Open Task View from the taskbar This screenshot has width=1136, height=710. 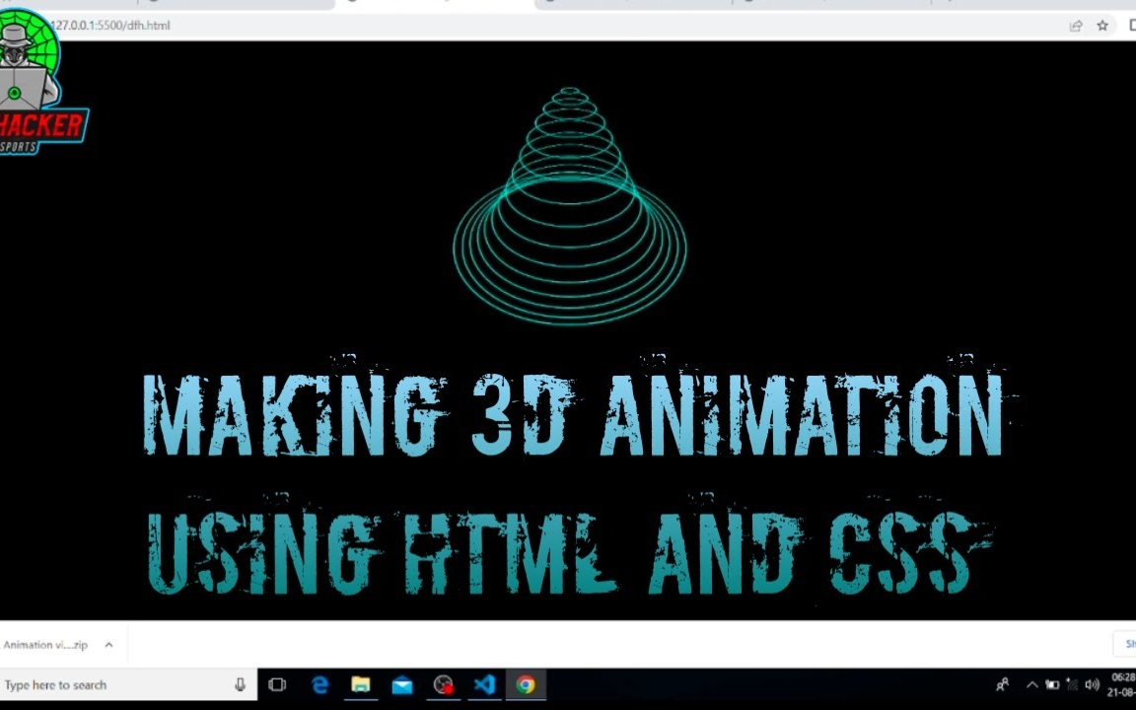[277, 684]
